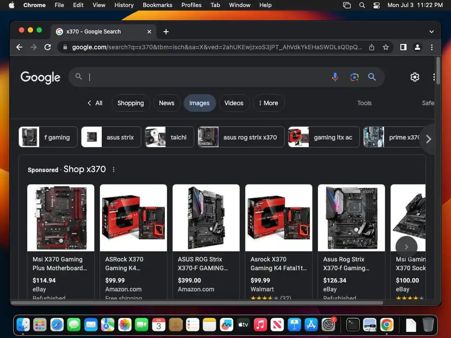This screenshot has height=338, width=451.
Task: Expand the More search filters dropdown
Action: (269, 103)
